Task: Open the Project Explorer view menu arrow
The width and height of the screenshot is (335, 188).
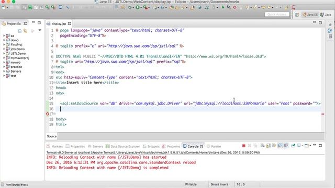Action: [x=40, y=30]
